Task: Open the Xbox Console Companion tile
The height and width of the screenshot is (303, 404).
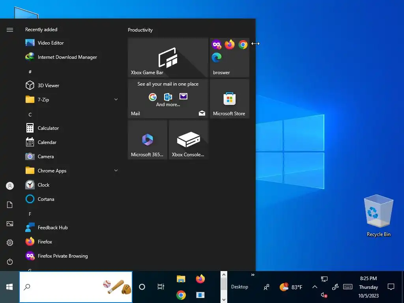Action: [x=189, y=140]
